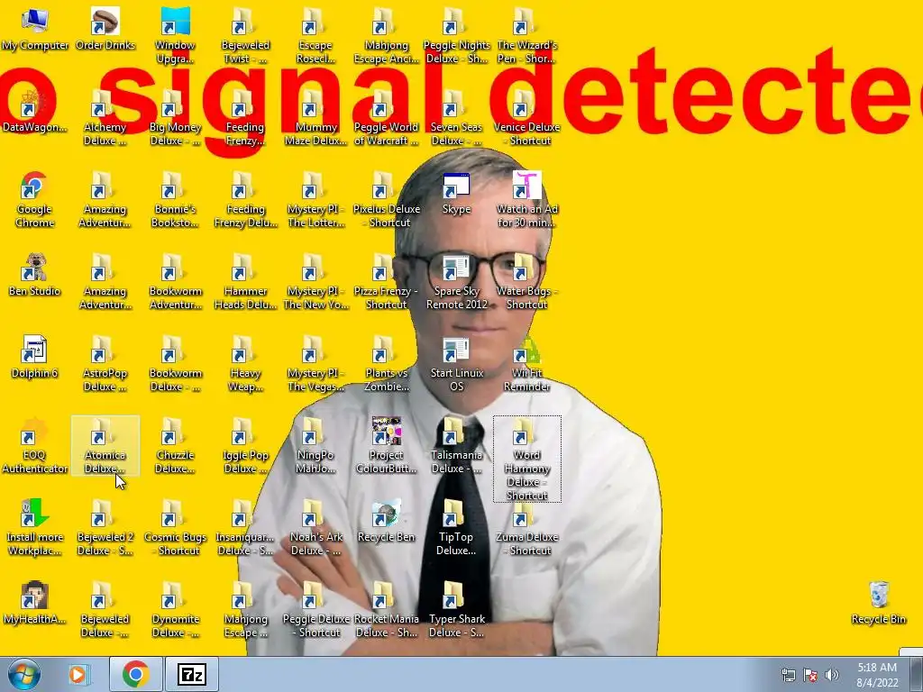Click the Google Chrome desktop icon
The width and height of the screenshot is (923, 692).
(x=35, y=199)
